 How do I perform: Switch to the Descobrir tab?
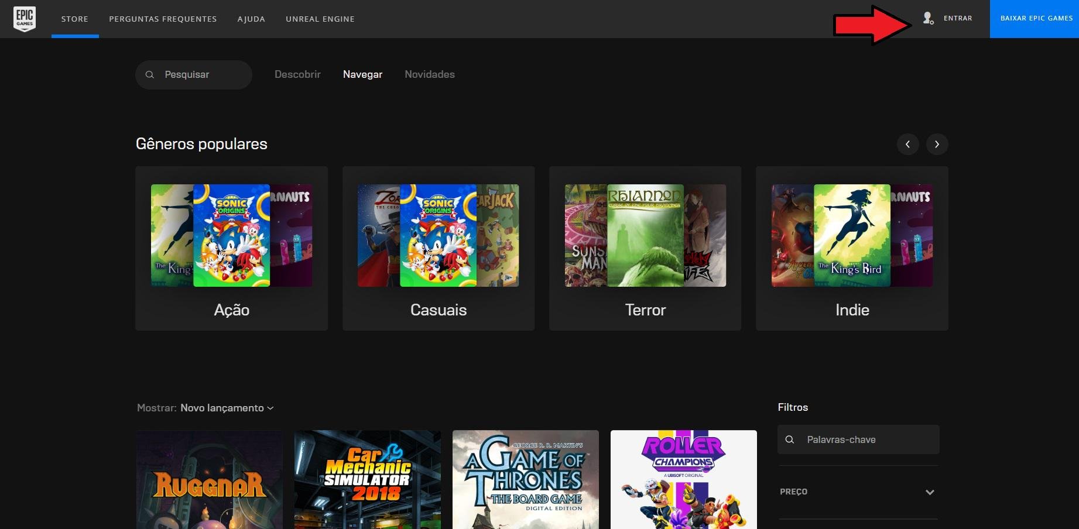tap(297, 74)
